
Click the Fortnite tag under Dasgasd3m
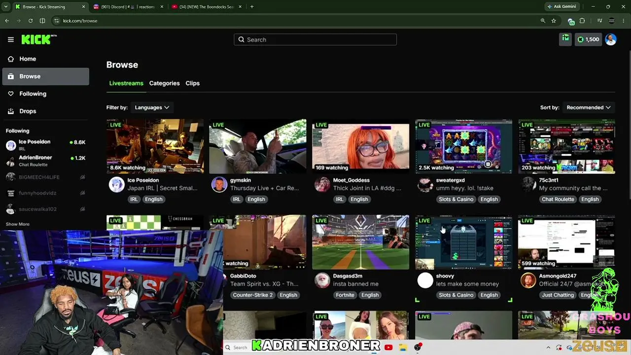(x=345, y=295)
